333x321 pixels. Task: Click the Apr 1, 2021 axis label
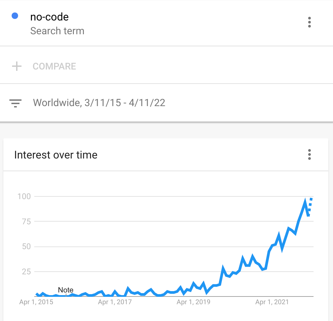pyautogui.click(x=272, y=302)
